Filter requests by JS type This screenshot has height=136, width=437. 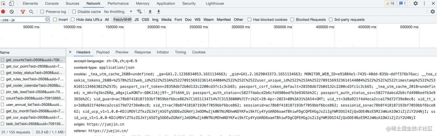(x=136, y=20)
